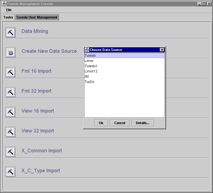Click the Fml 16 Import hammer icon

tap(11, 72)
